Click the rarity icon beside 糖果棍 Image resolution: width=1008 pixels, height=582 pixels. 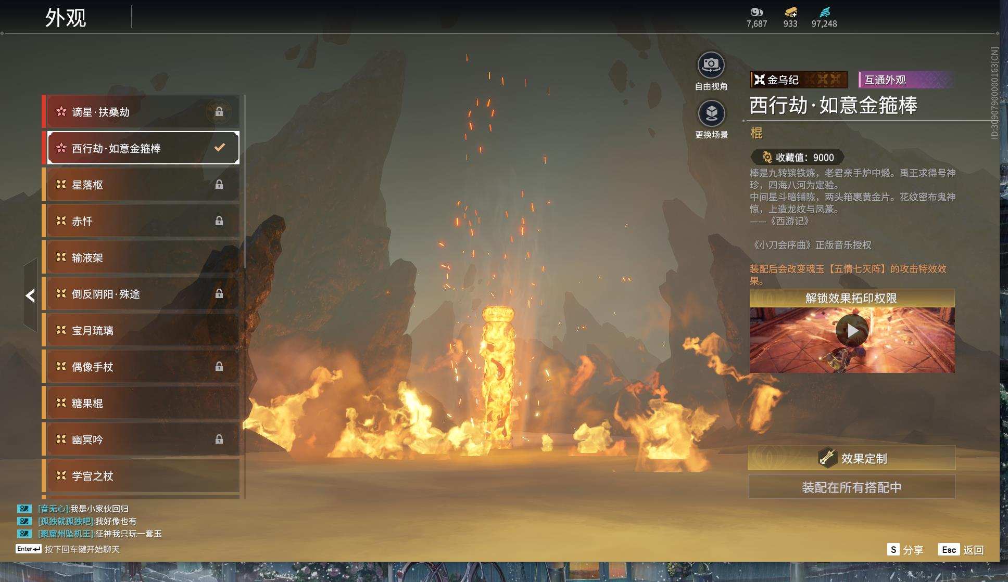(61, 403)
